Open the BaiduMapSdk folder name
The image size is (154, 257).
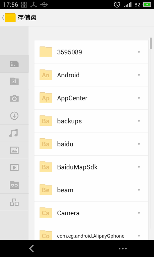pos(77,167)
